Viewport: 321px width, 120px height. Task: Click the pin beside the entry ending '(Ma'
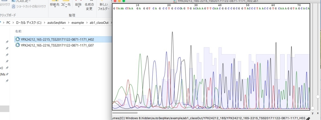click(7, 74)
